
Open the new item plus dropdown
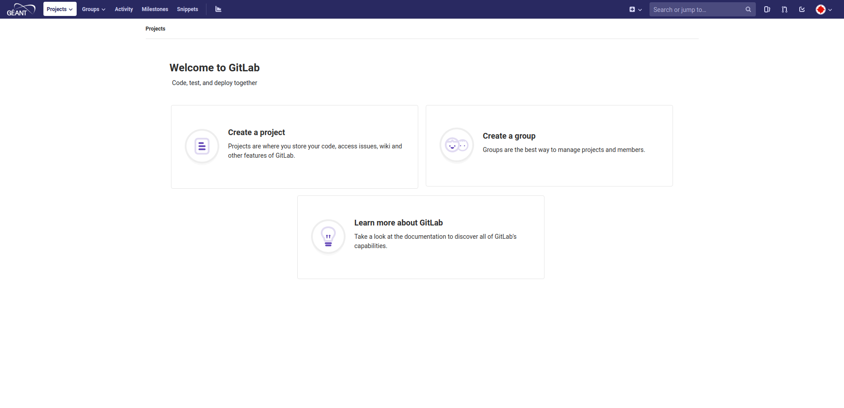[x=635, y=9]
